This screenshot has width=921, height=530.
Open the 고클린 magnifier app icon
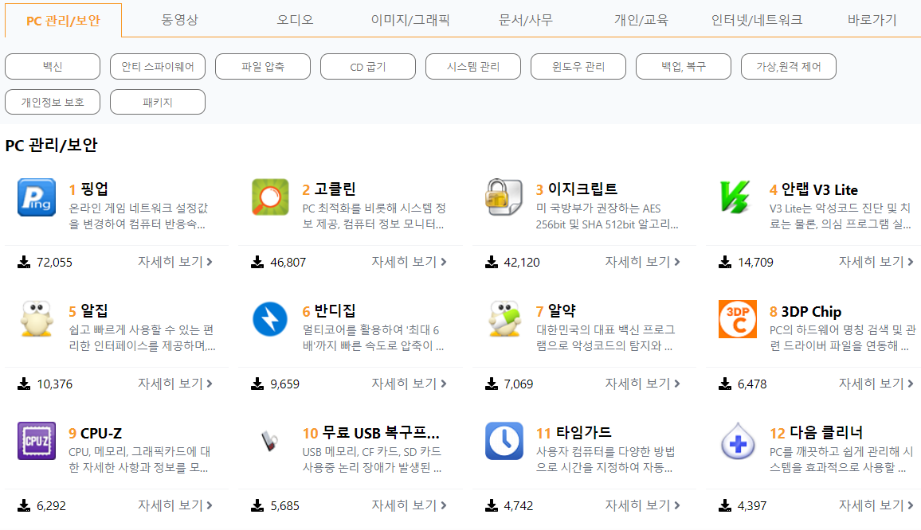pos(270,198)
